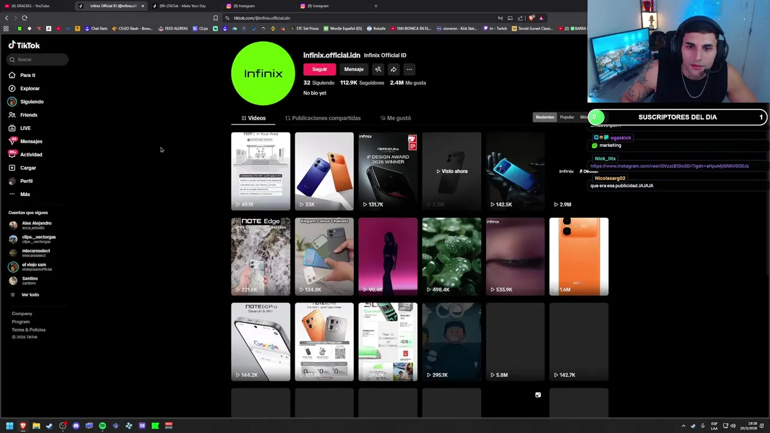
Task: Open the LIVE section
Action: pyautogui.click(x=19, y=128)
